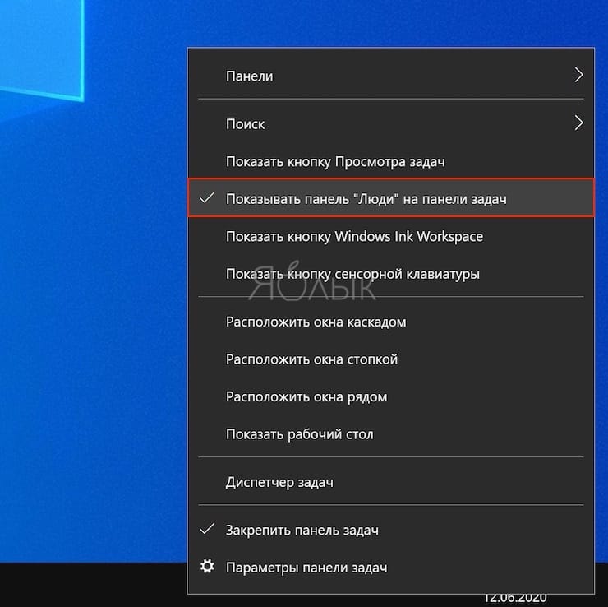This screenshot has width=608, height=607.
Task: Choose Расположить окна рядом
Action: tap(391, 397)
